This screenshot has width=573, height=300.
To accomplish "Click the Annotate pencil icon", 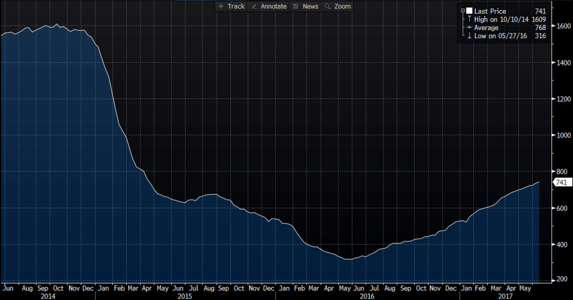I will point(254,6).
